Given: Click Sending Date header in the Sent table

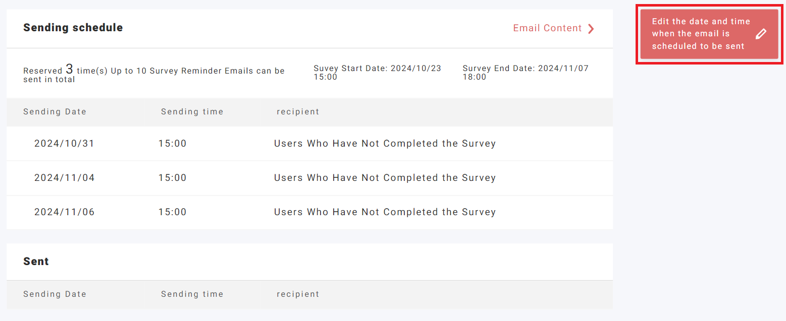Looking at the screenshot, I should click(x=55, y=294).
